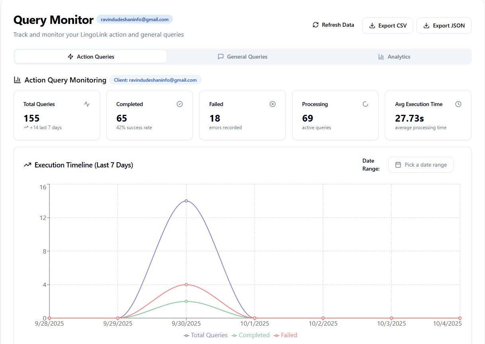485x344 pixels.
Task: Click the 9/30/2025 peak data point
Action: (x=186, y=201)
